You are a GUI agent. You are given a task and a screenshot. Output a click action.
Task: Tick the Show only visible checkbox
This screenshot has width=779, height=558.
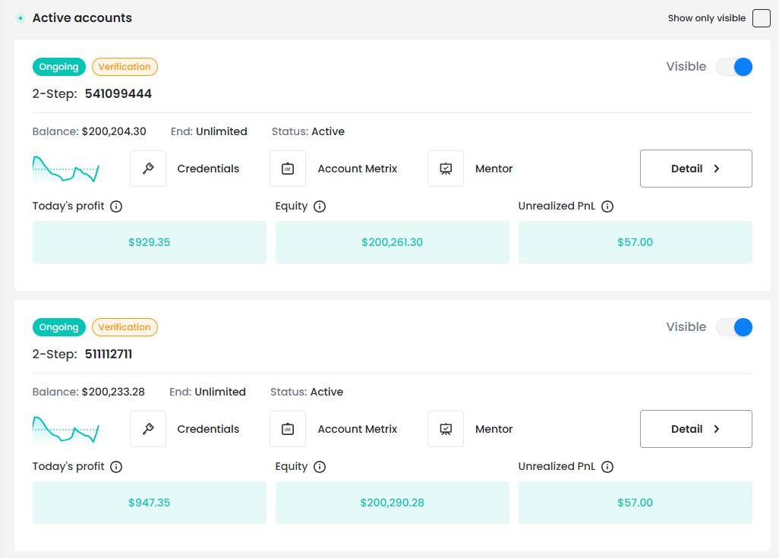(x=761, y=18)
